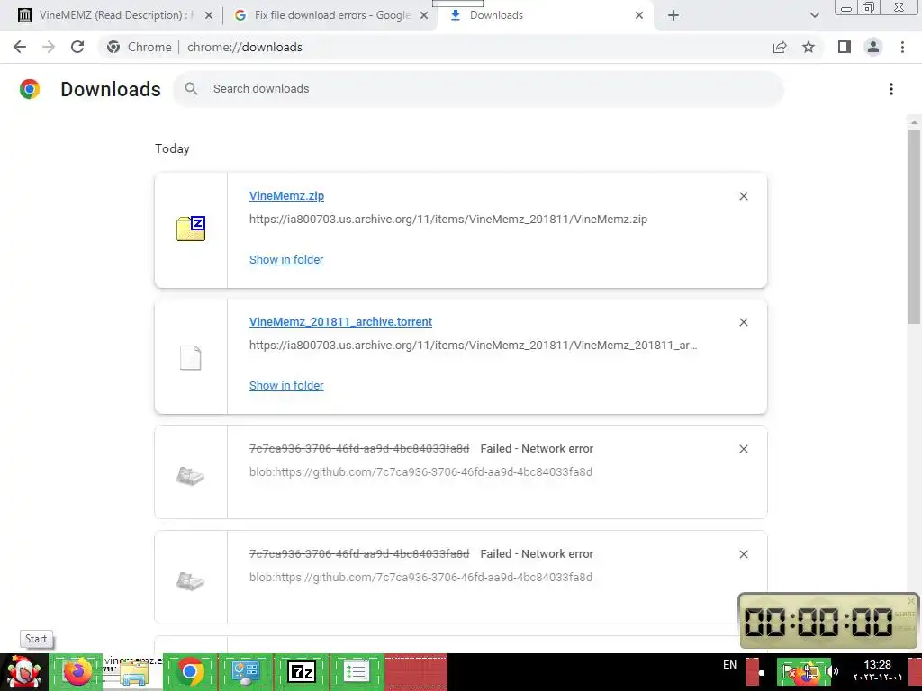This screenshot has width=922, height=691.
Task: Open the Downloads page more-actions menu
Action: click(x=891, y=89)
